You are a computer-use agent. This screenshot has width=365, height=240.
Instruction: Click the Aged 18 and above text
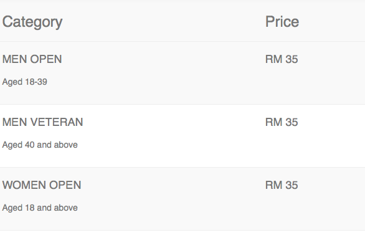pos(40,208)
